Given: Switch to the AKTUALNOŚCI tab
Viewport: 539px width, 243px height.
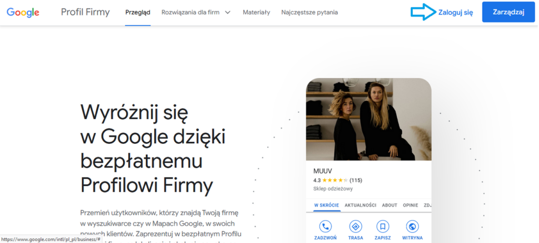Looking at the screenshot, I should coord(360,205).
